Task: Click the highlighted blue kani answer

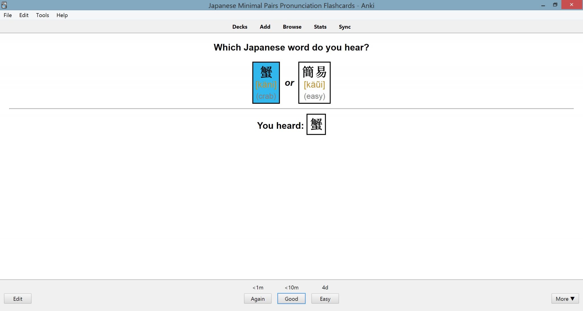Action: click(266, 82)
